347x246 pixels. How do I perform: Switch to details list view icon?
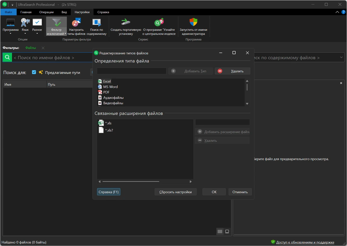pyautogui.click(x=220, y=231)
